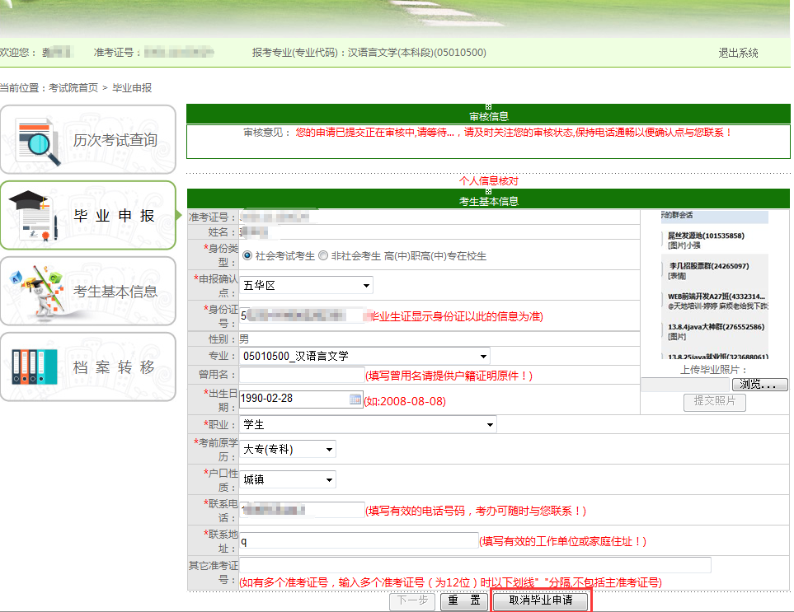This screenshot has width=794, height=612.
Task: Click the painter icon for 考生基本信息
Action: point(35,291)
